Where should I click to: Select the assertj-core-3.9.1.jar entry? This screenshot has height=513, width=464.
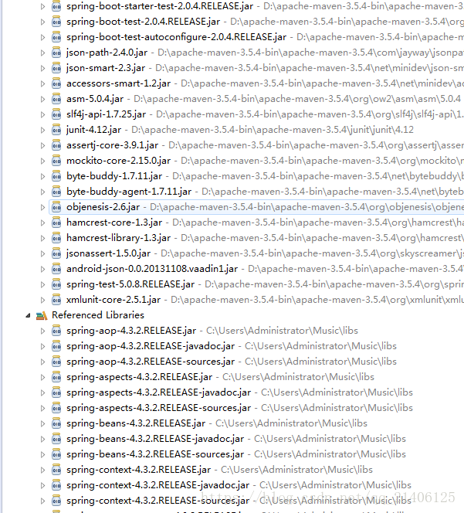coord(112,145)
